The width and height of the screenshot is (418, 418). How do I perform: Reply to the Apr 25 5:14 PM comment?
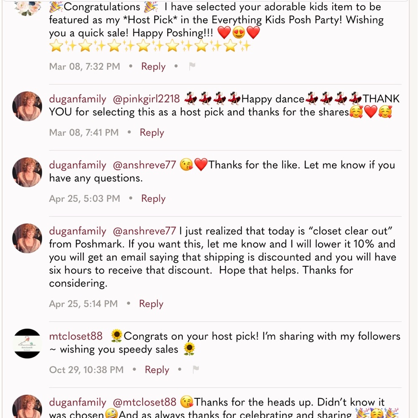point(151,303)
